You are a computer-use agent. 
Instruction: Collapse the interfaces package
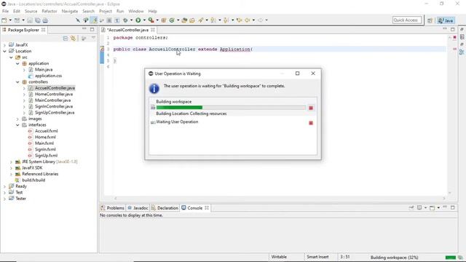pos(17,125)
